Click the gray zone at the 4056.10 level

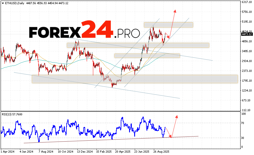(x=138, y=45)
